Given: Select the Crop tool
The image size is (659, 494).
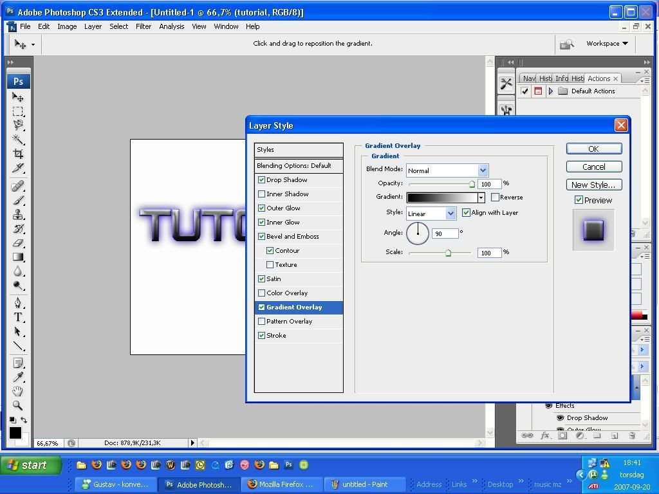Looking at the screenshot, I should click(x=17, y=153).
